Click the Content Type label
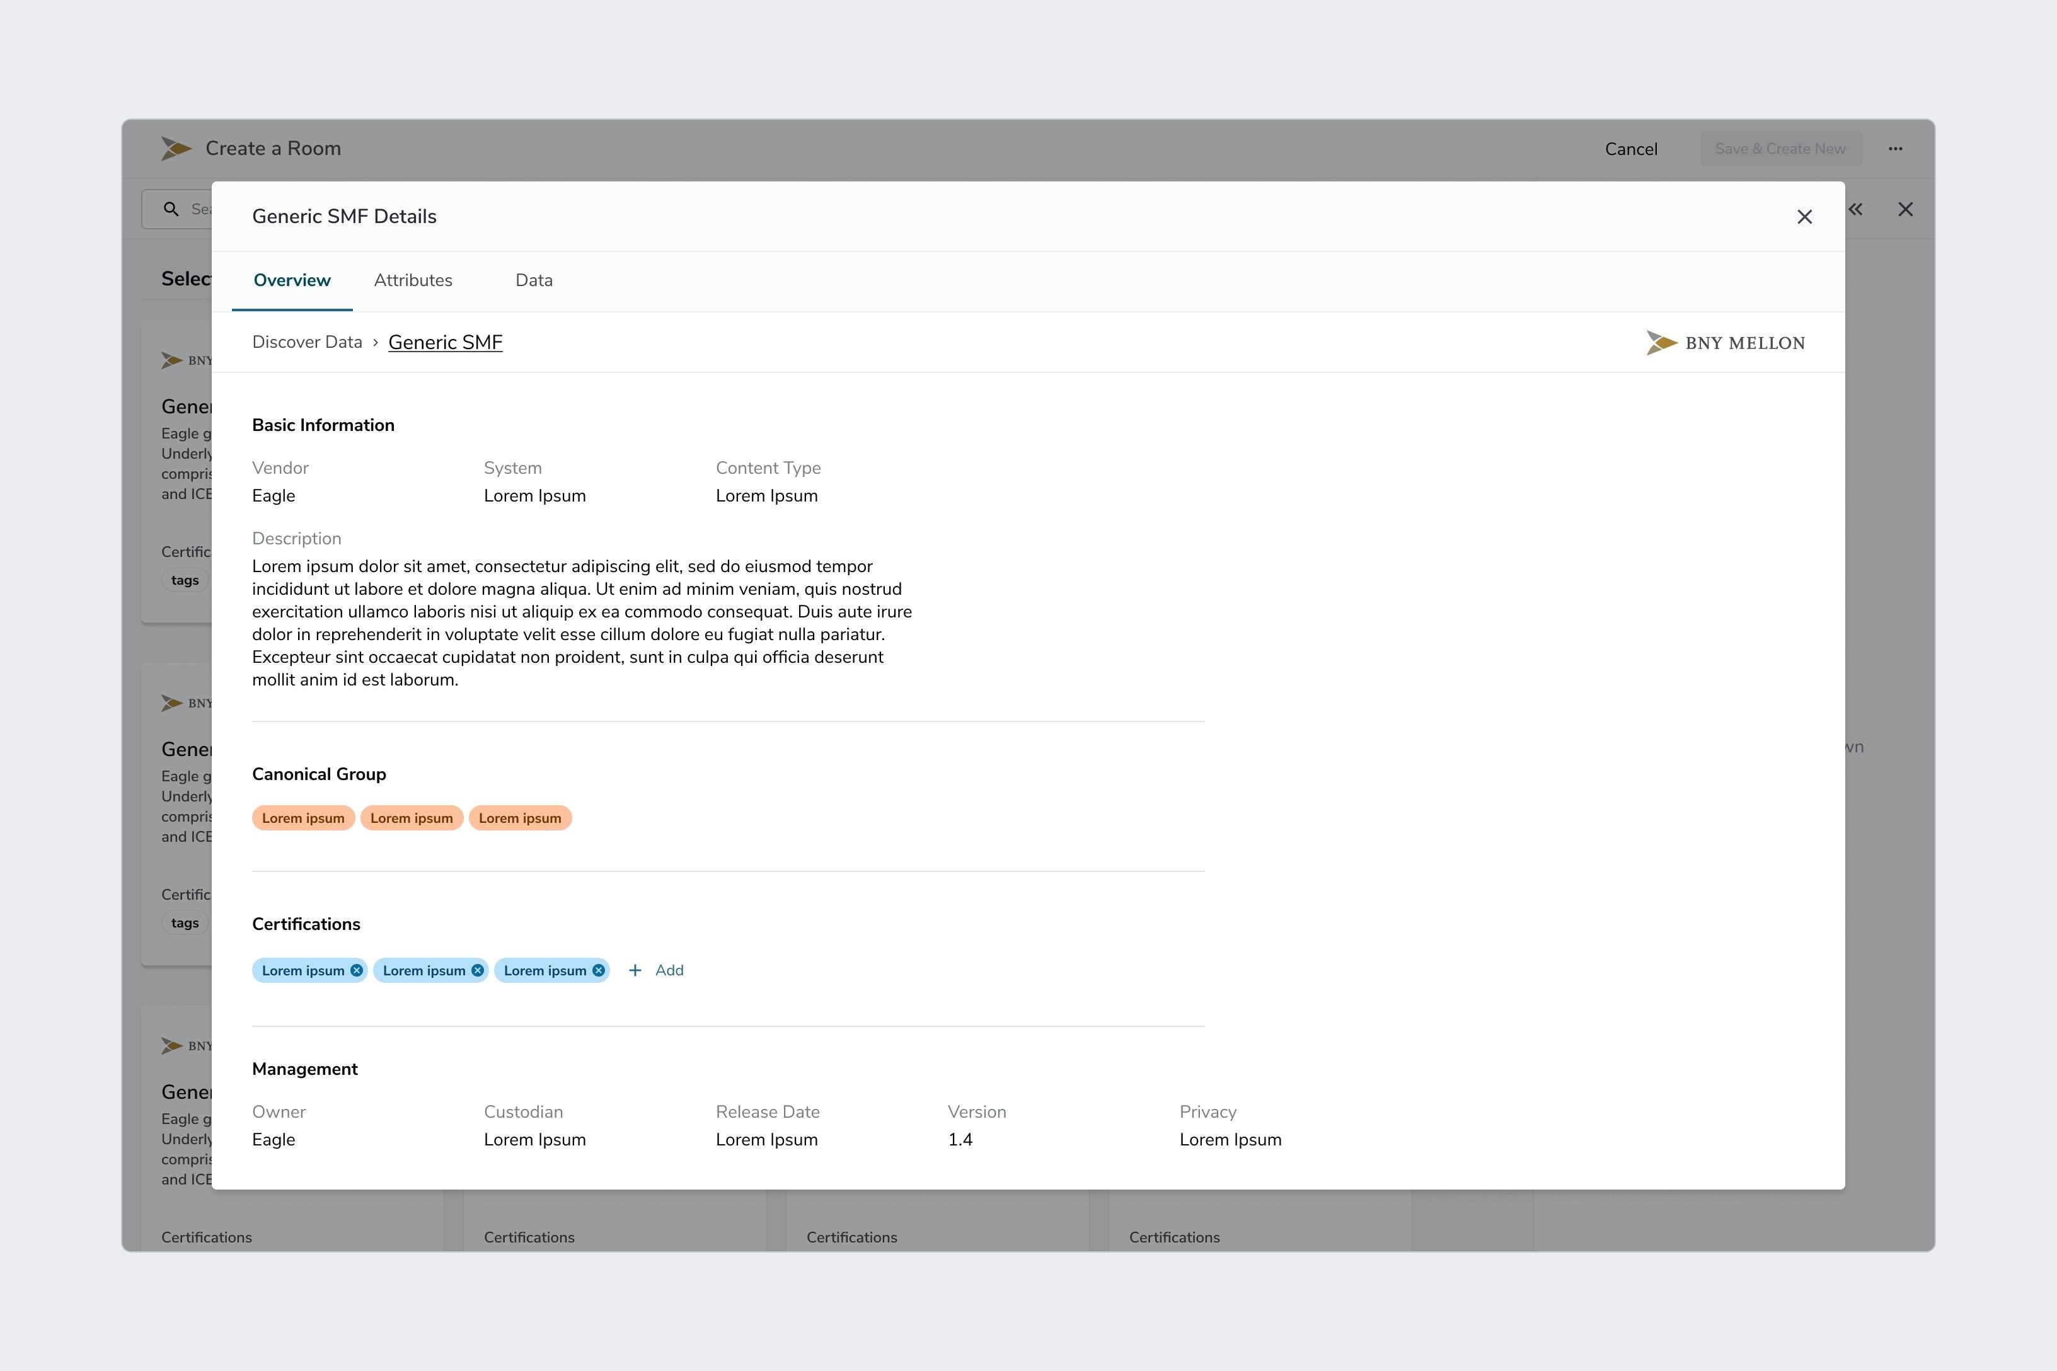 [x=769, y=468]
